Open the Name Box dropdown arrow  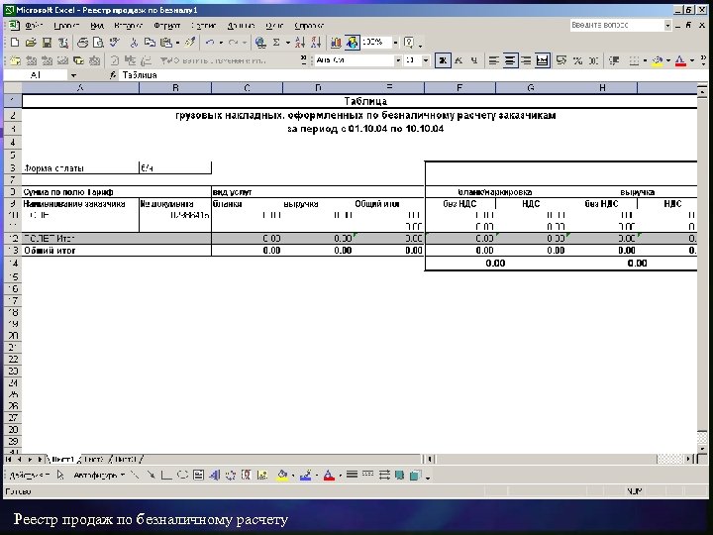coord(73,75)
